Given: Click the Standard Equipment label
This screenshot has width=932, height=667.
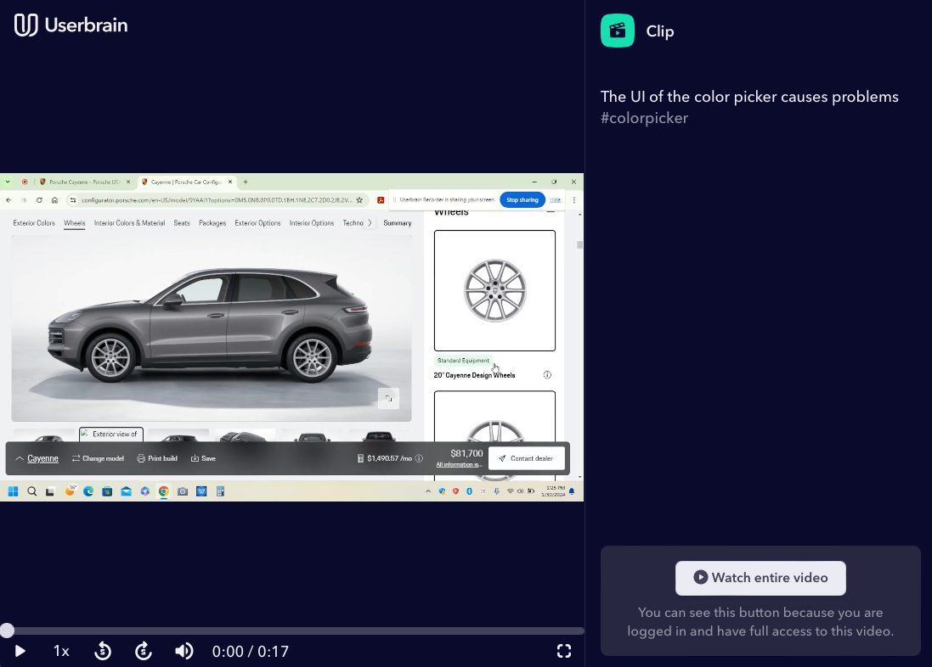Looking at the screenshot, I should tap(463, 361).
